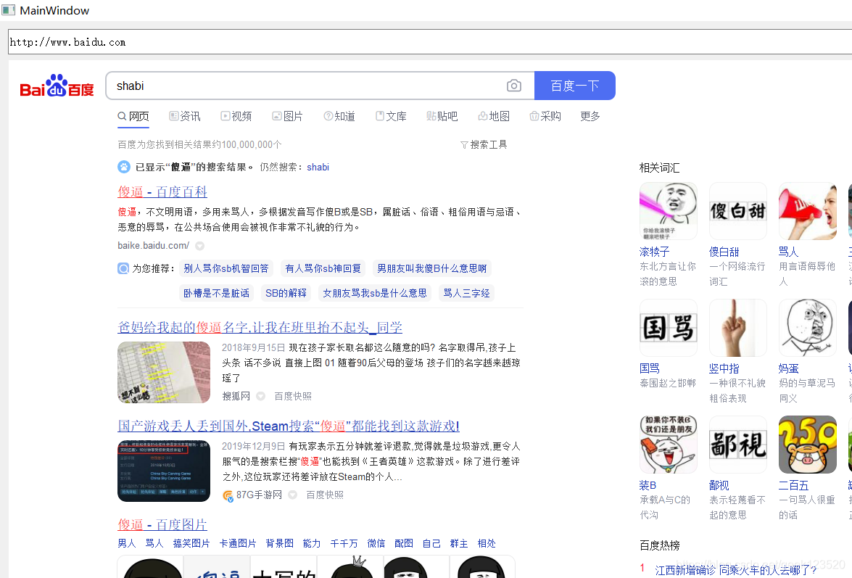Select the 网页 tab
852x578 pixels.
tap(133, 116)
